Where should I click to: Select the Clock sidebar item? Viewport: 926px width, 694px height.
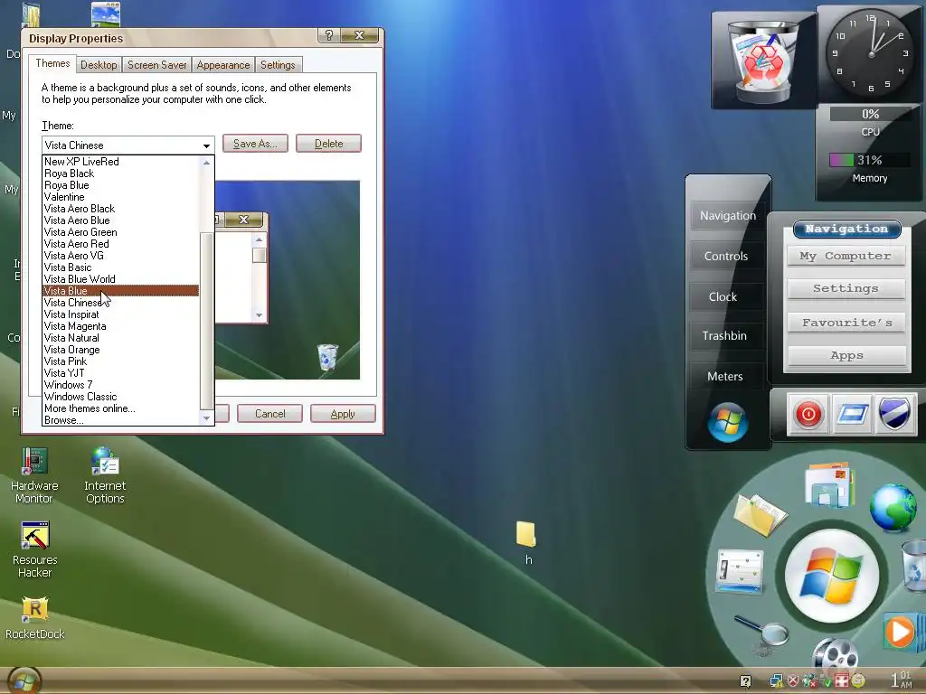coord(723,296)
